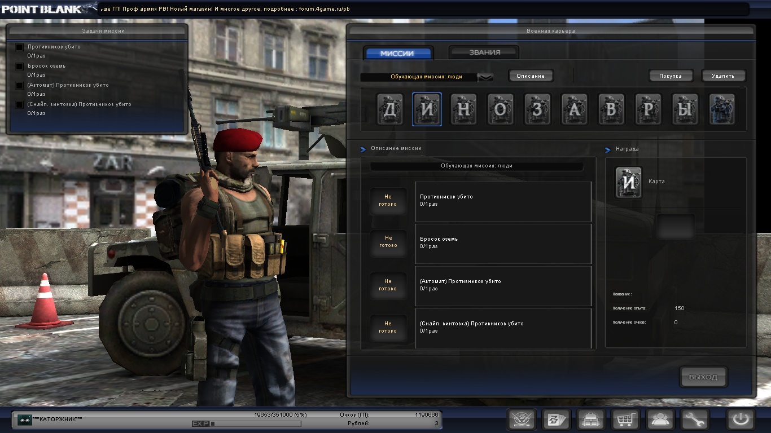
Task: Click Не готово status for (Снайп. винтовка) mission
Action: 388,327
